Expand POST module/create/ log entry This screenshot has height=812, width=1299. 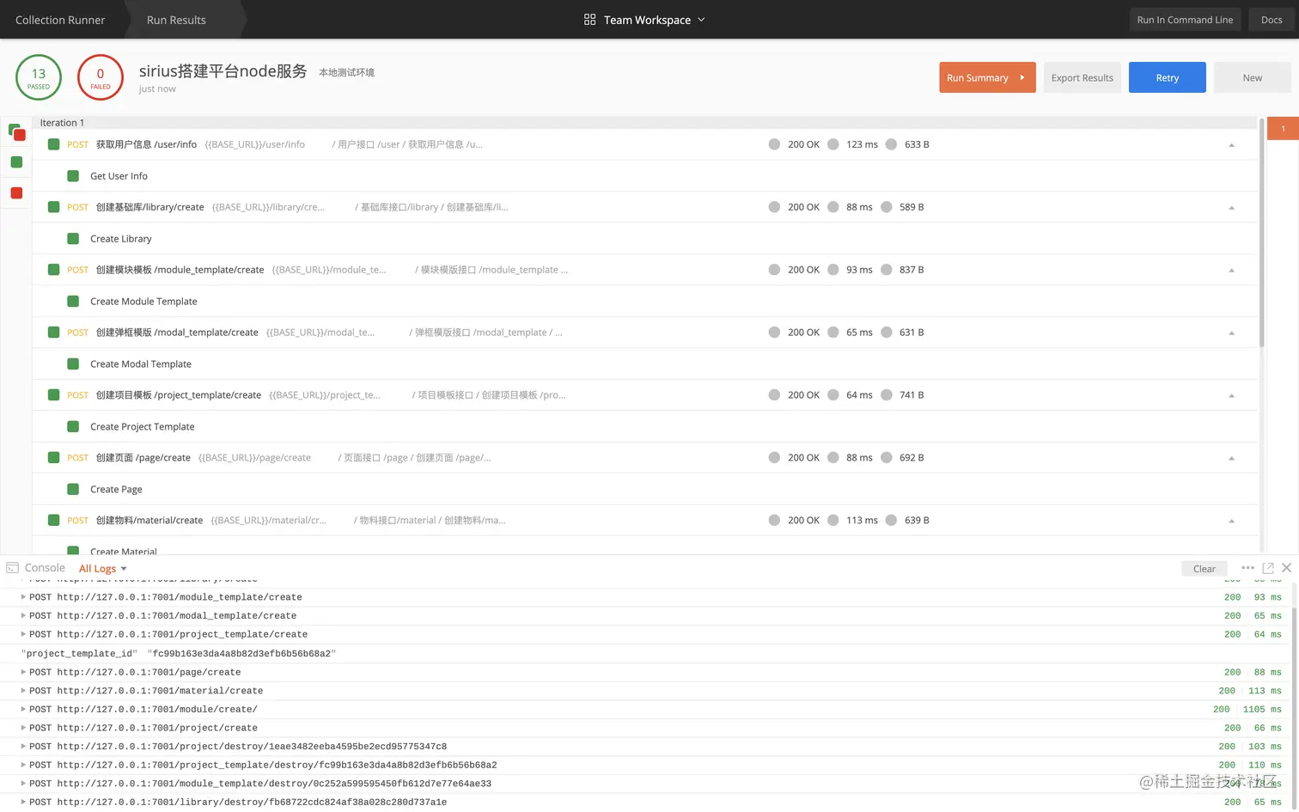23,709
